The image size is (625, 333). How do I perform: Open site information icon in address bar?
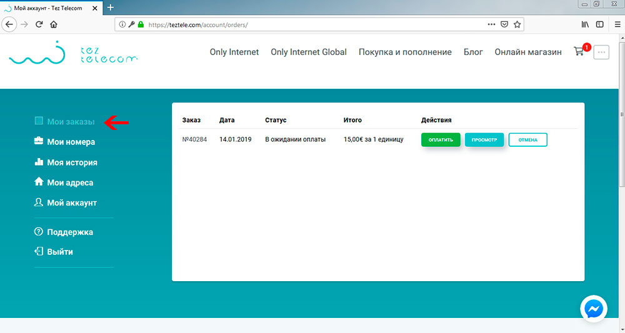pos(122,25)
